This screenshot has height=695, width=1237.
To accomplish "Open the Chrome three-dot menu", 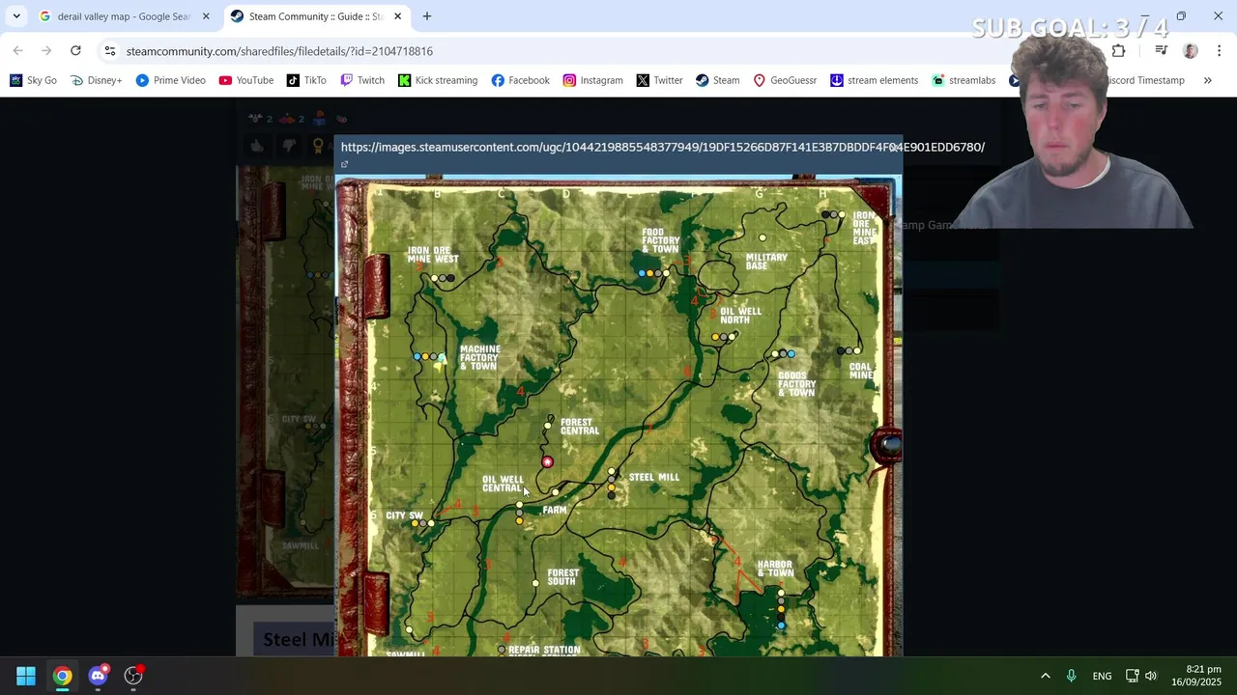I will [1219, 51].
